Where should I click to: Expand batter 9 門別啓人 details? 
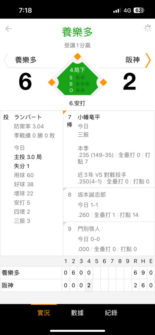click(109, 239)
